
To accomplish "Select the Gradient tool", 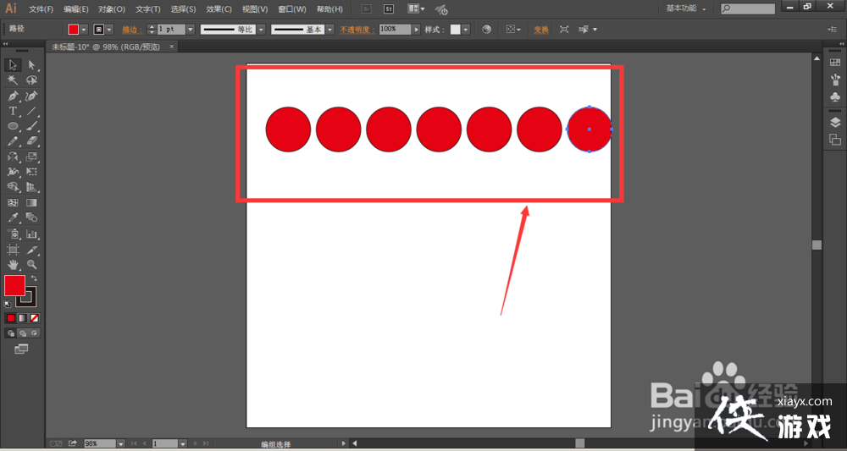I will pyautogui.click(x=31, y=203).
